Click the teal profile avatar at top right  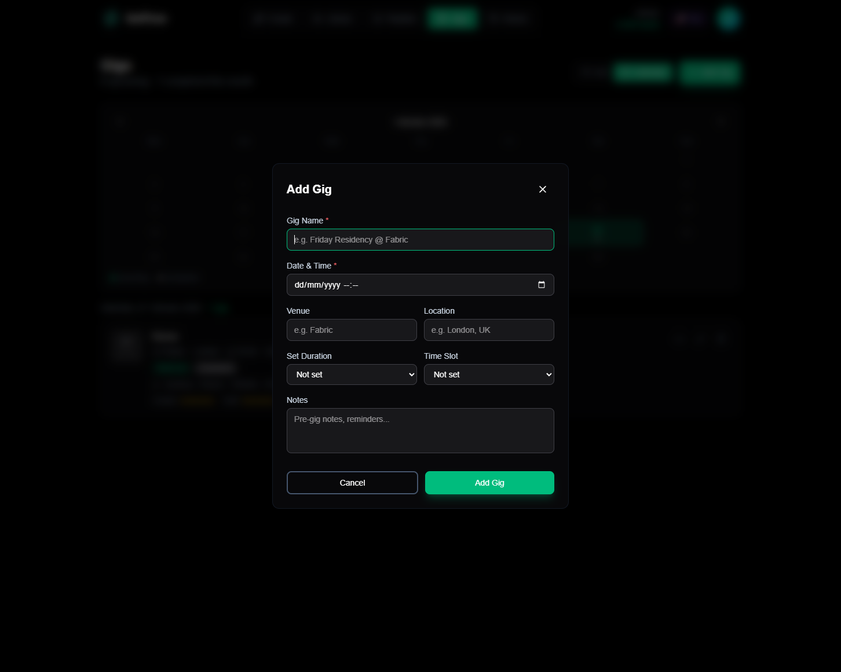(x=727, y=18)
